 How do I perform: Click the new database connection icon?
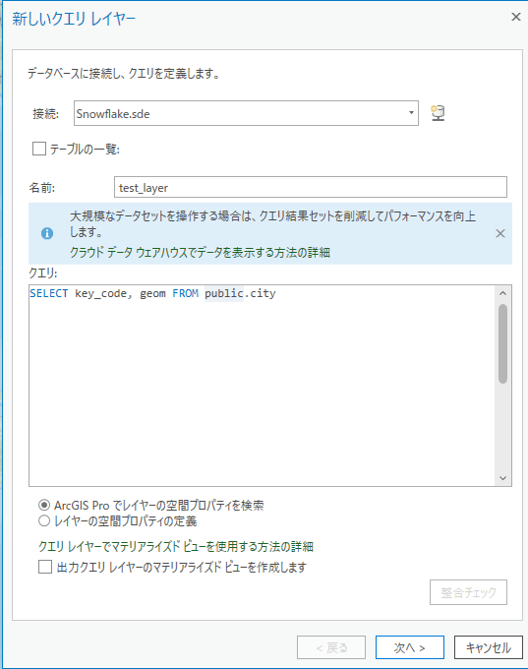pyautogui.click(x=438, y=113)
